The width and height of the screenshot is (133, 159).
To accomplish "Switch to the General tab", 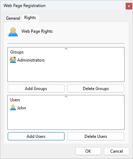I will (x=13, y=18).
